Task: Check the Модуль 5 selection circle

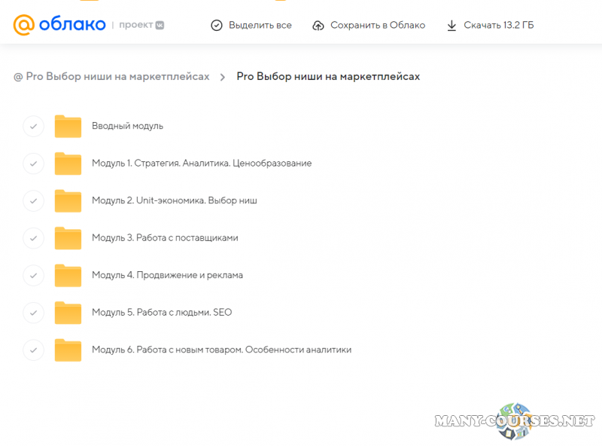Action: point(33,313)
